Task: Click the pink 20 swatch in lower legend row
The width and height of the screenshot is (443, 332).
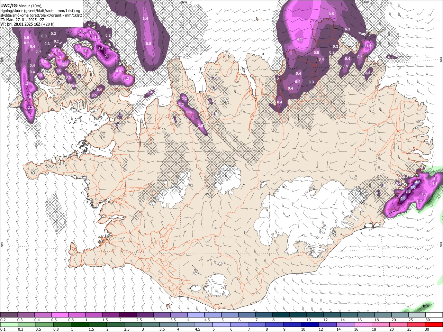Action: (398, 324)
